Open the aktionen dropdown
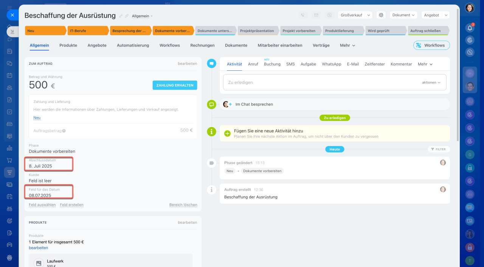 pos(431,82)
